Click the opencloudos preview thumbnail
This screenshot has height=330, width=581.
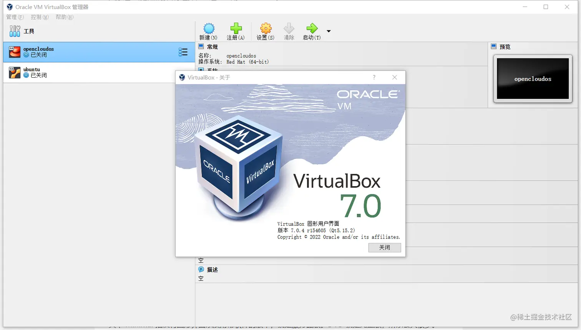tap(533, 79)
